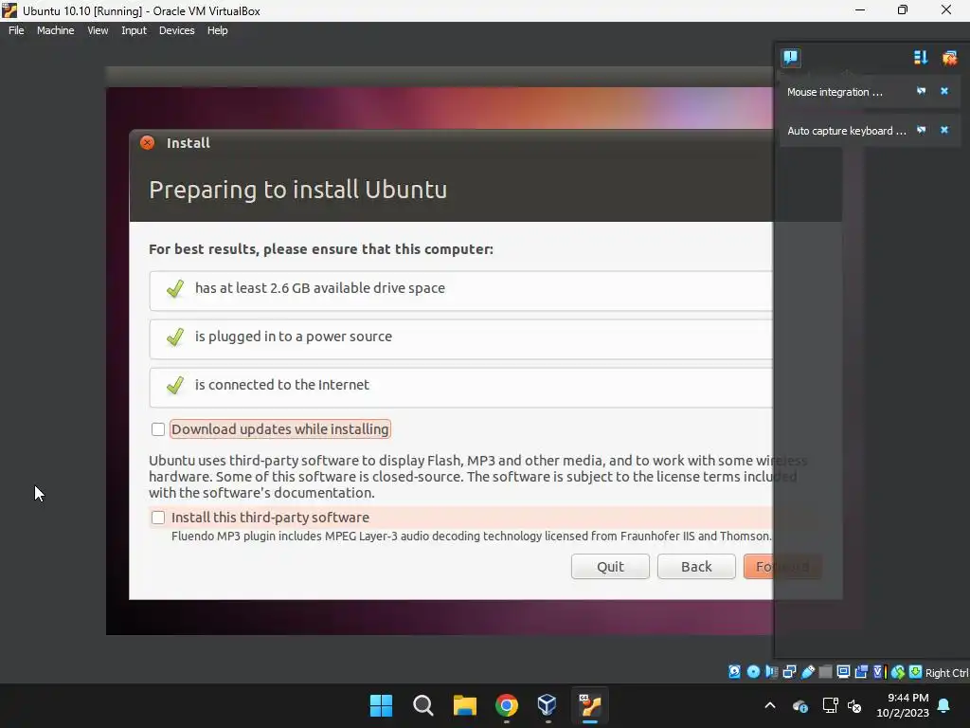This screenshot has width=970, height=728.
Task: Open VirtualBox Manager cube icon on taskbar
Action: (547, 704)
